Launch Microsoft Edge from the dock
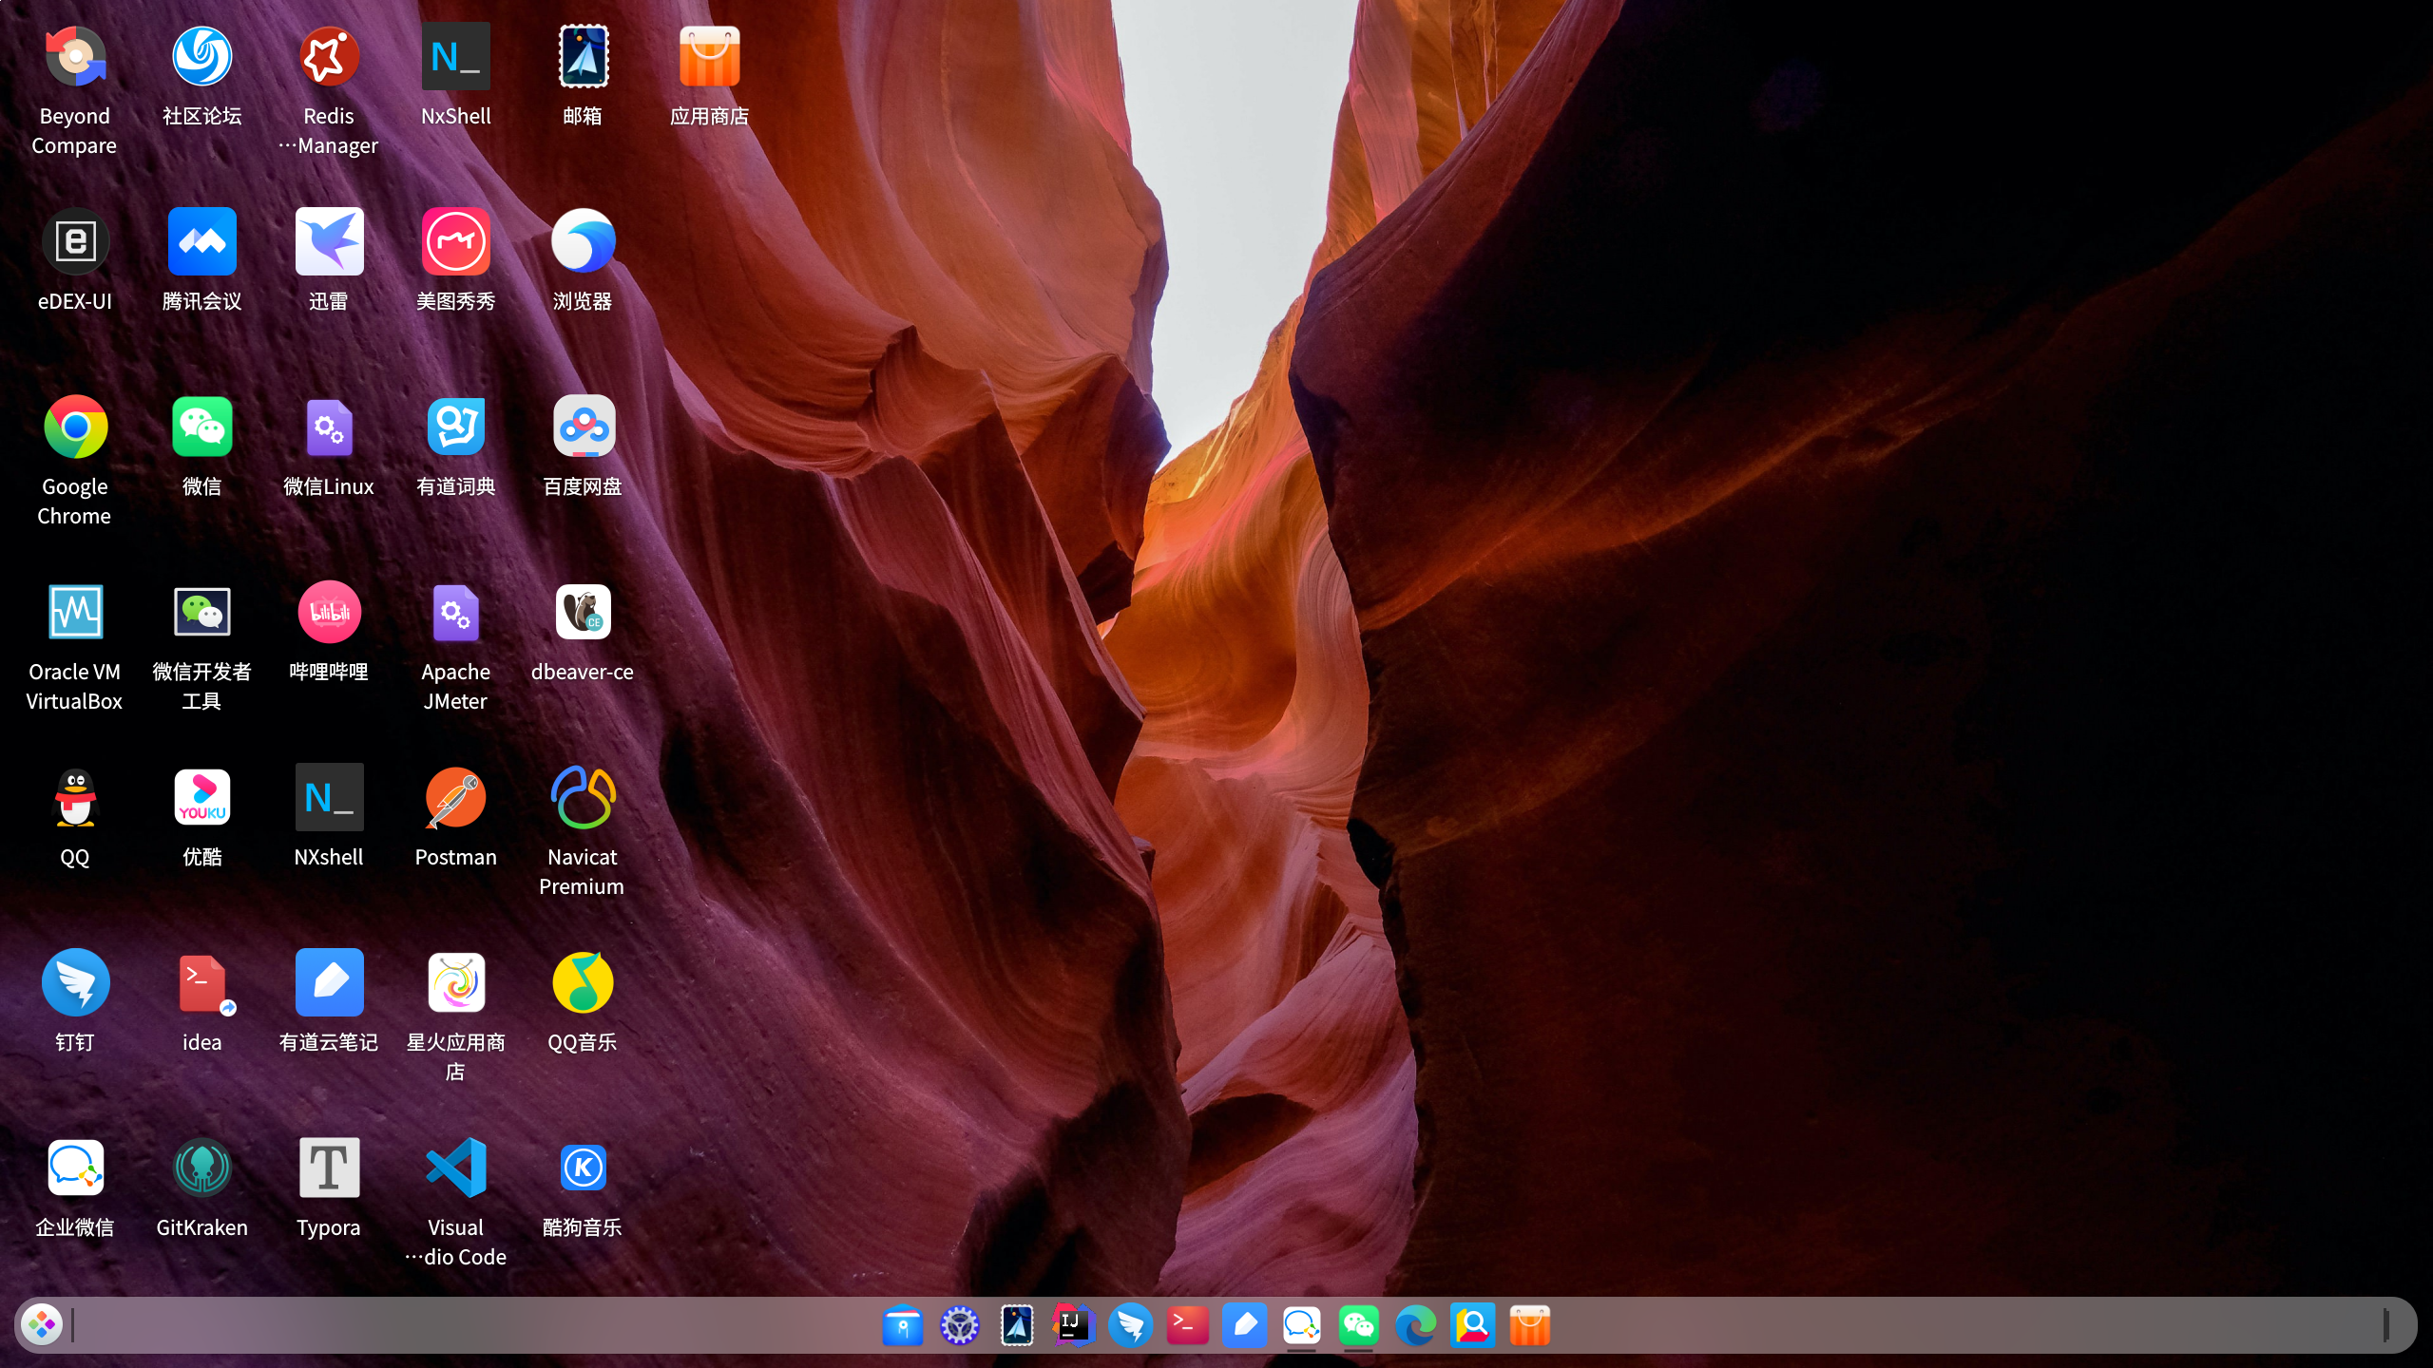 tap(1415, 1324)
